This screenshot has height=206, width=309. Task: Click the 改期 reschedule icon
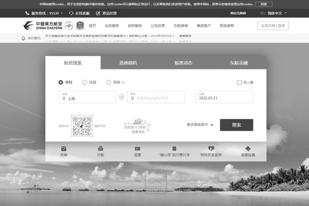(64, 148)
